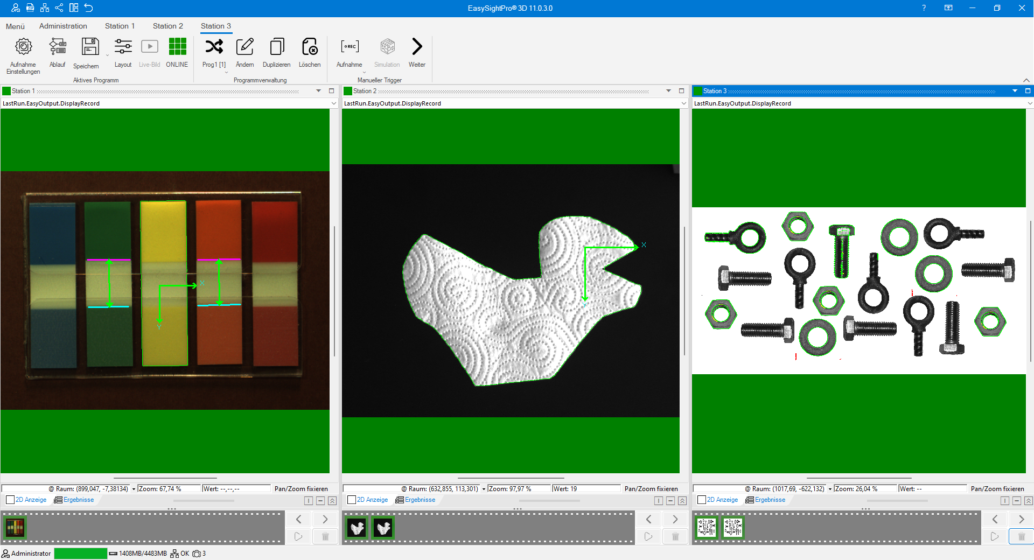Image resolution: width=1034 pixels, height=560 pixels.
Task: Expand Station 1 DisplayRecord dropdown
Action: pos(333,103)
